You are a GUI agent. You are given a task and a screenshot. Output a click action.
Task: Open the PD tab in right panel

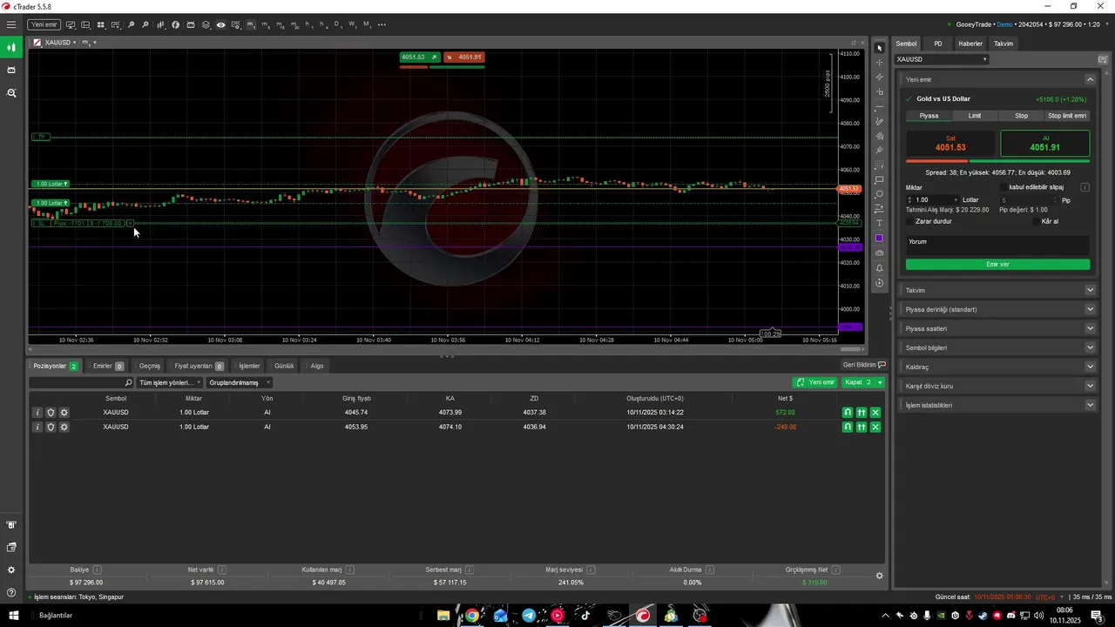(938, 44)
